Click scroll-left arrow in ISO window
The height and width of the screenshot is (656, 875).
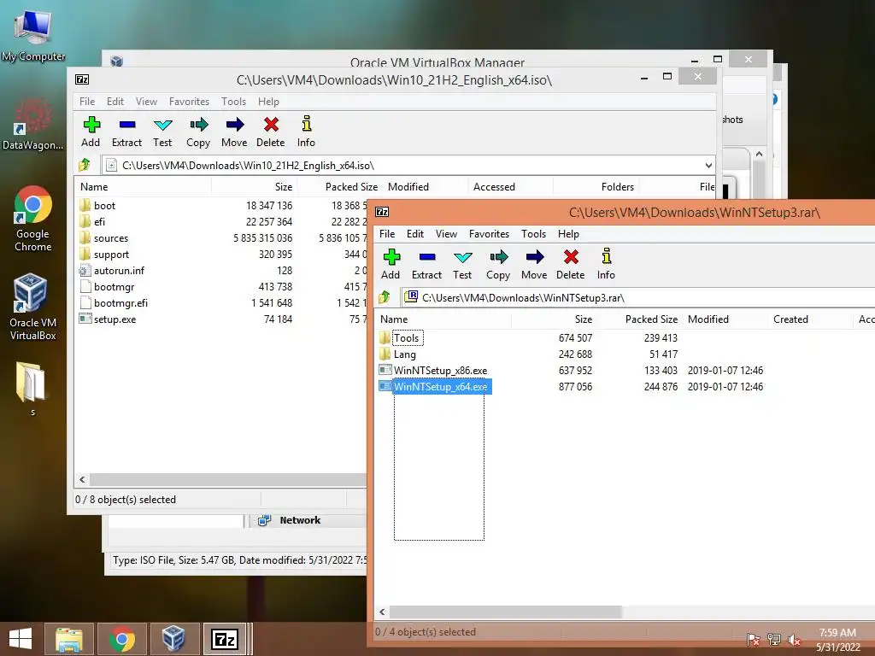click(83, 479)
